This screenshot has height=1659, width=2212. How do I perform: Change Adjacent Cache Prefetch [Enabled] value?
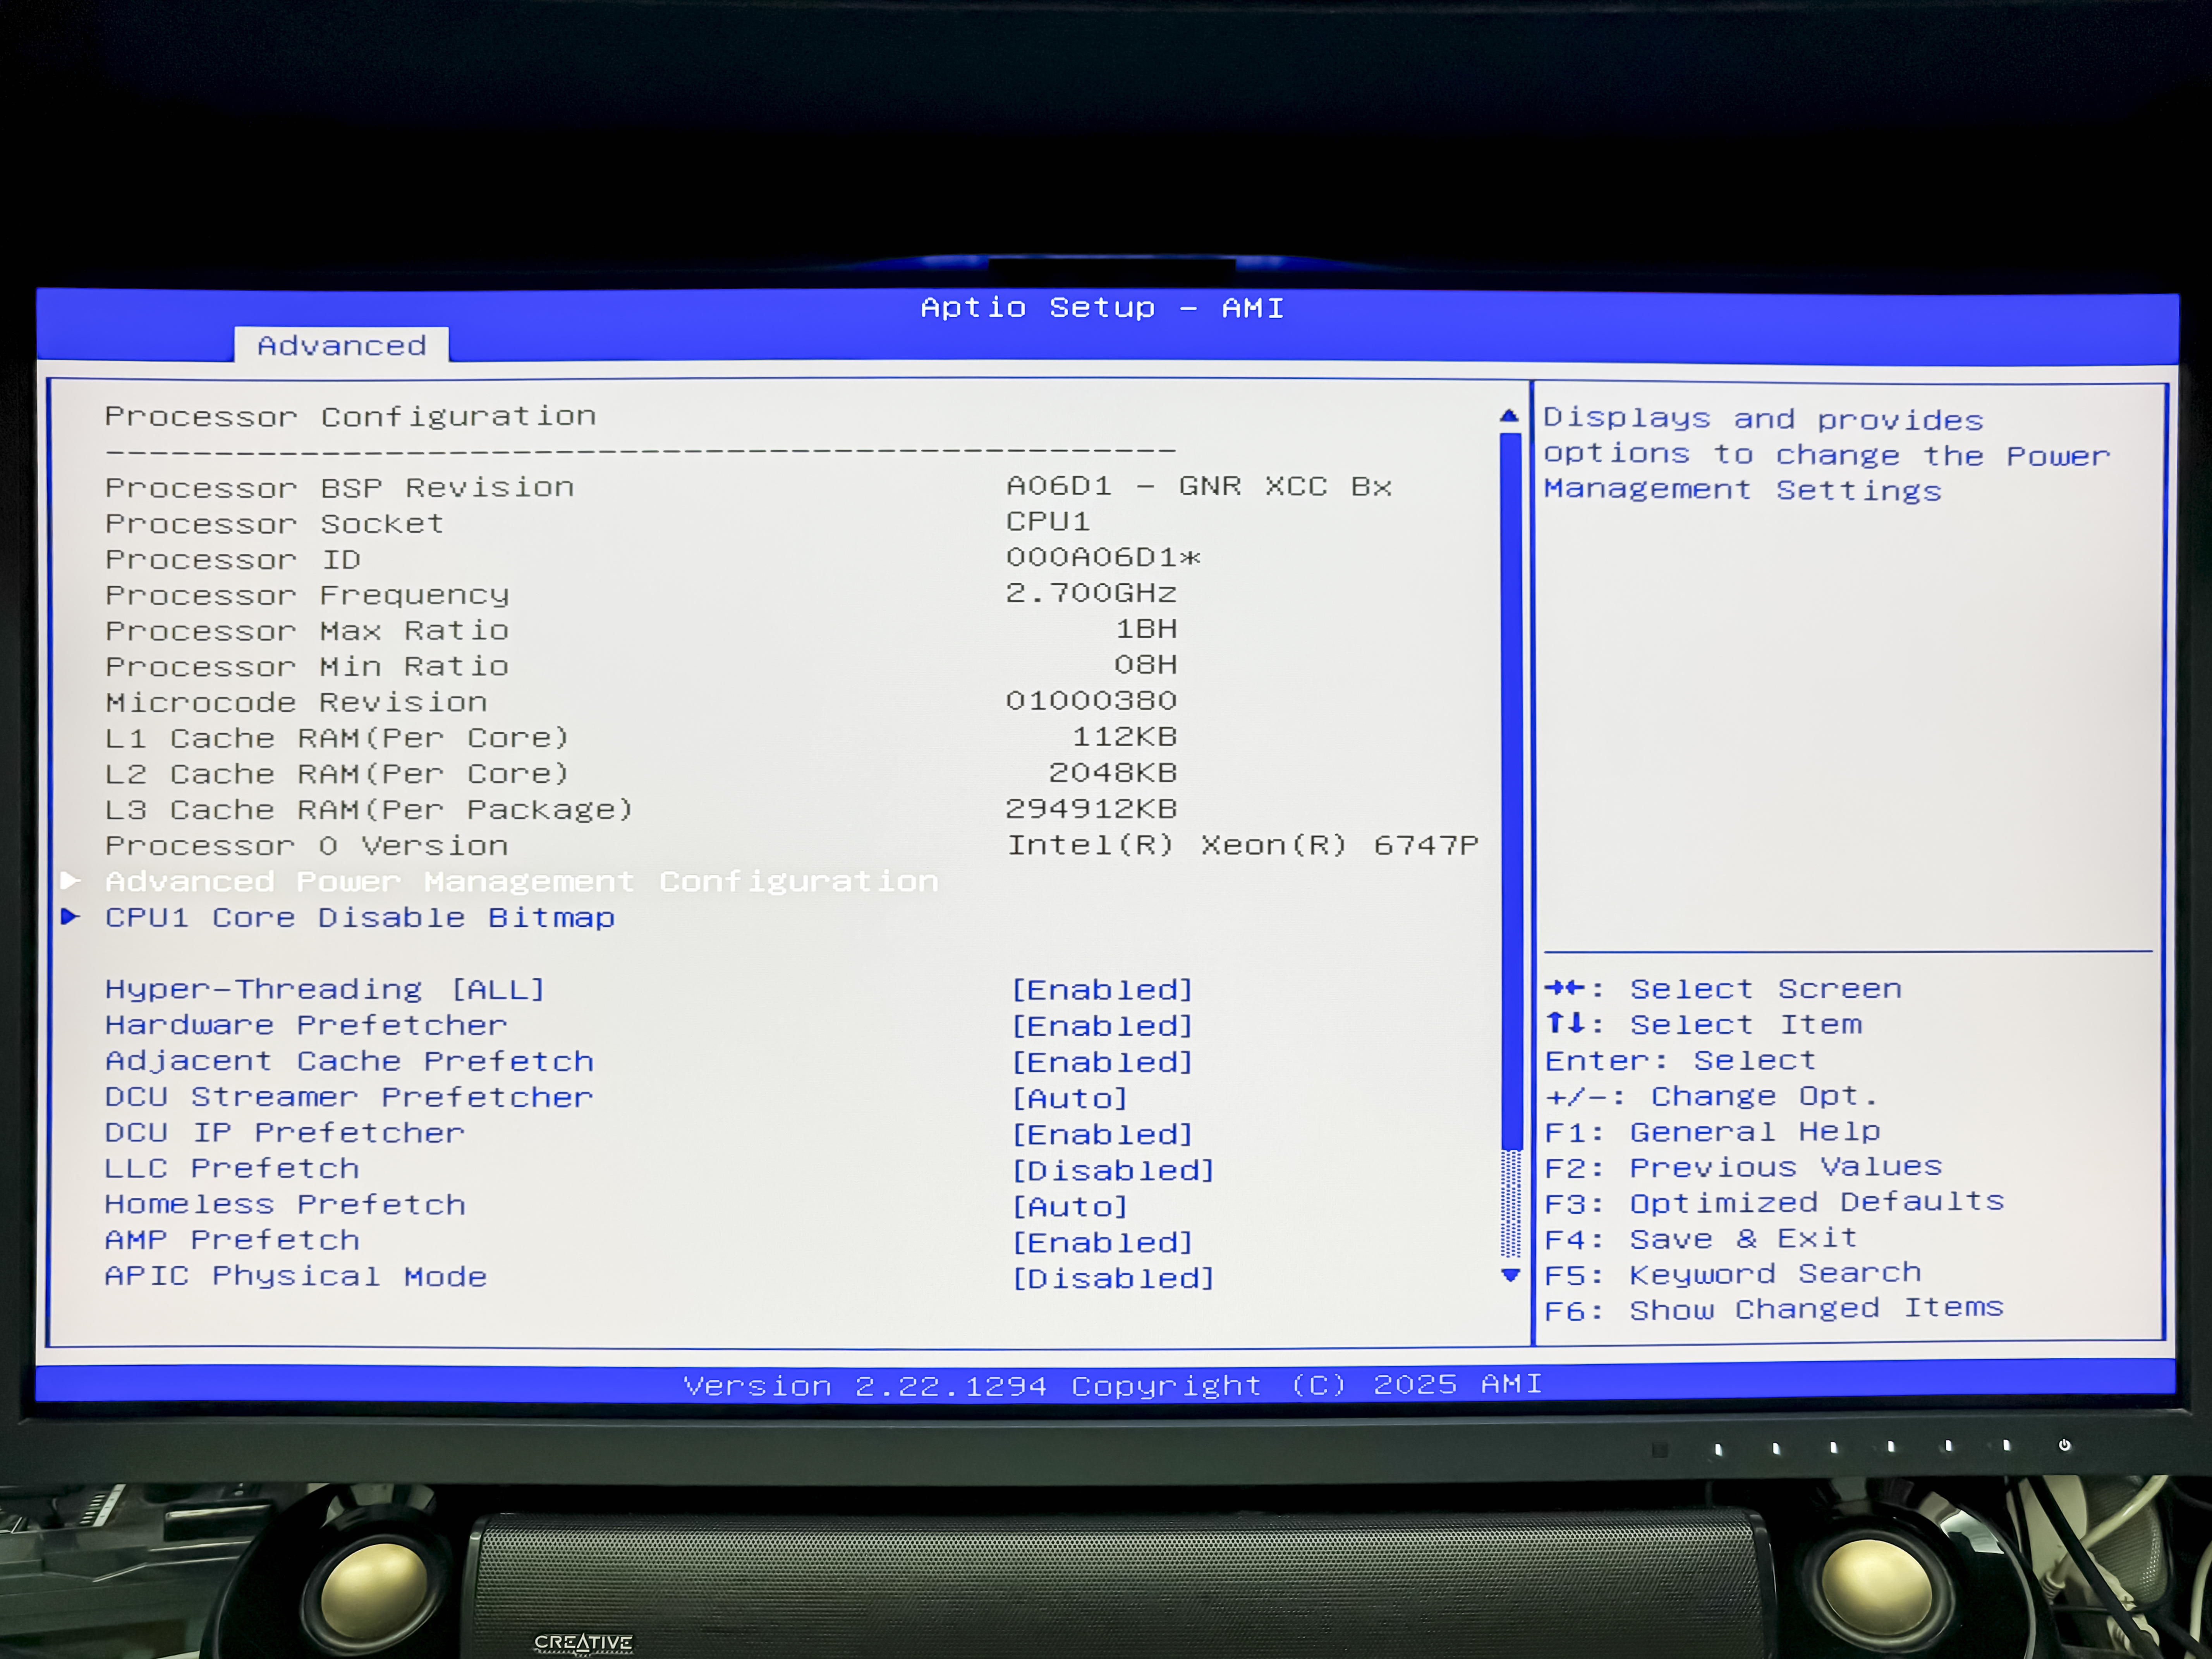1103,1062
